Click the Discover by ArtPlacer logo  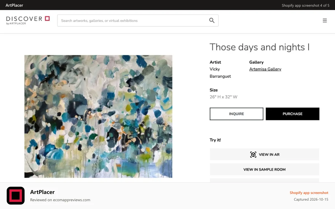(x=28, y=20)
